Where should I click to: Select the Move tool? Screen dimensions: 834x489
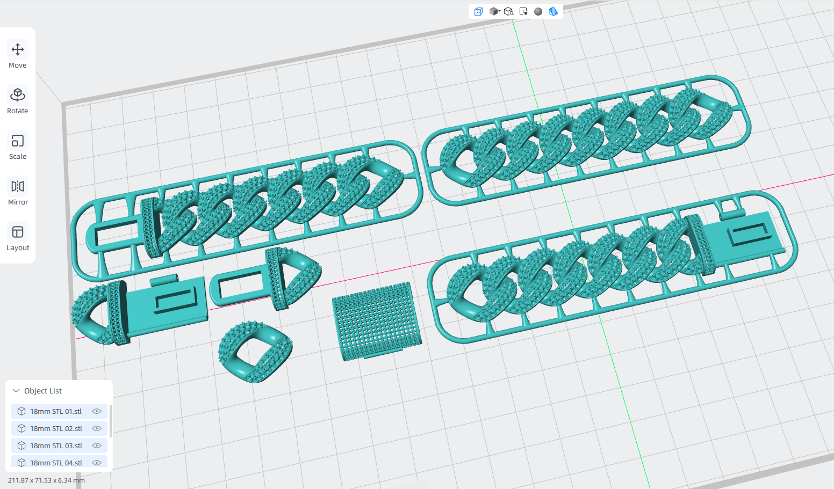tap(18, 55)
